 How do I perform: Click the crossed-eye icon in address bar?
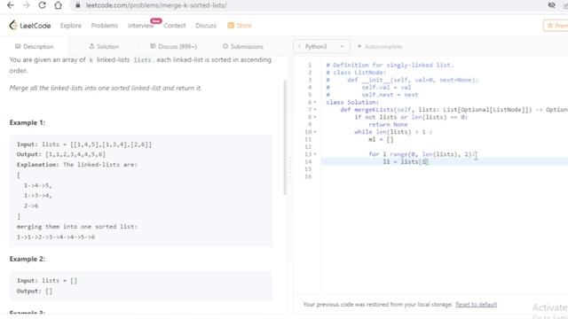pos(552,5)
